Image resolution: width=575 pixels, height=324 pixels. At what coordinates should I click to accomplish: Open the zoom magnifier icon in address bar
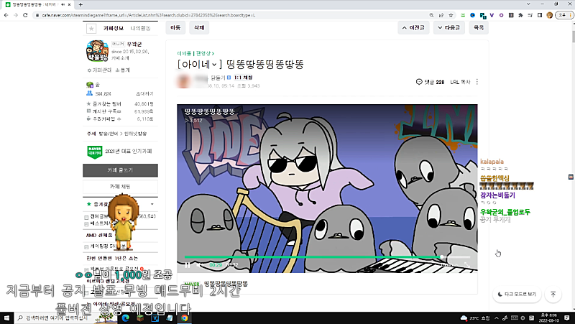pos(431,15)
